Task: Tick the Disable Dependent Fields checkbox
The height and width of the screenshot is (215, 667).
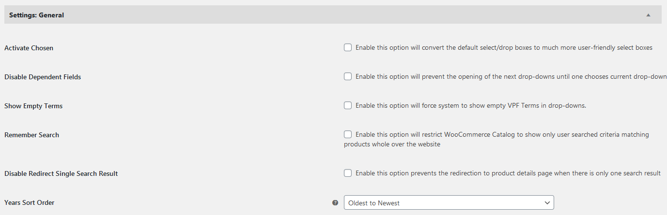Action: (348, 76)
